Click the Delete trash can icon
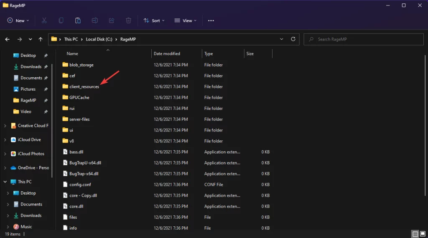 coord(128,20)
